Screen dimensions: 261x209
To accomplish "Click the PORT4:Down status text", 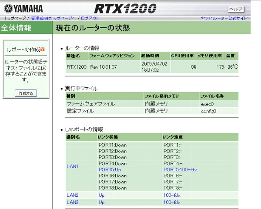I will coord(113,164).
